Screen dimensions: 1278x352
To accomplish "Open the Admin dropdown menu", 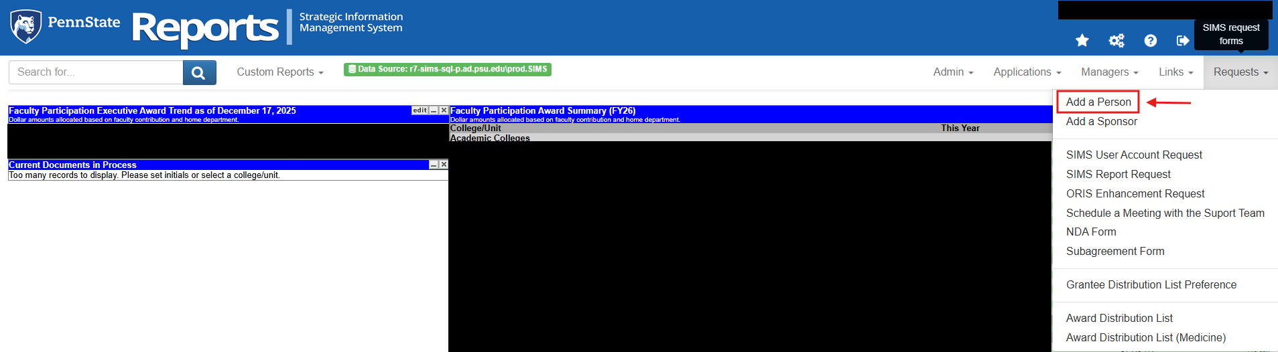I will click(953, 72).
